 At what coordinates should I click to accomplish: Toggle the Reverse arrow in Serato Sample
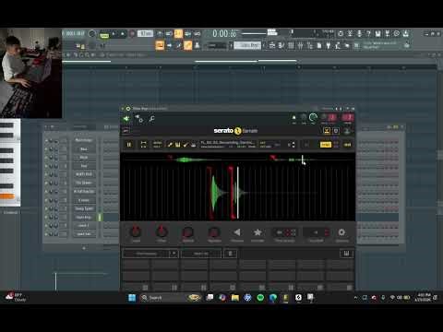point(237,232)
